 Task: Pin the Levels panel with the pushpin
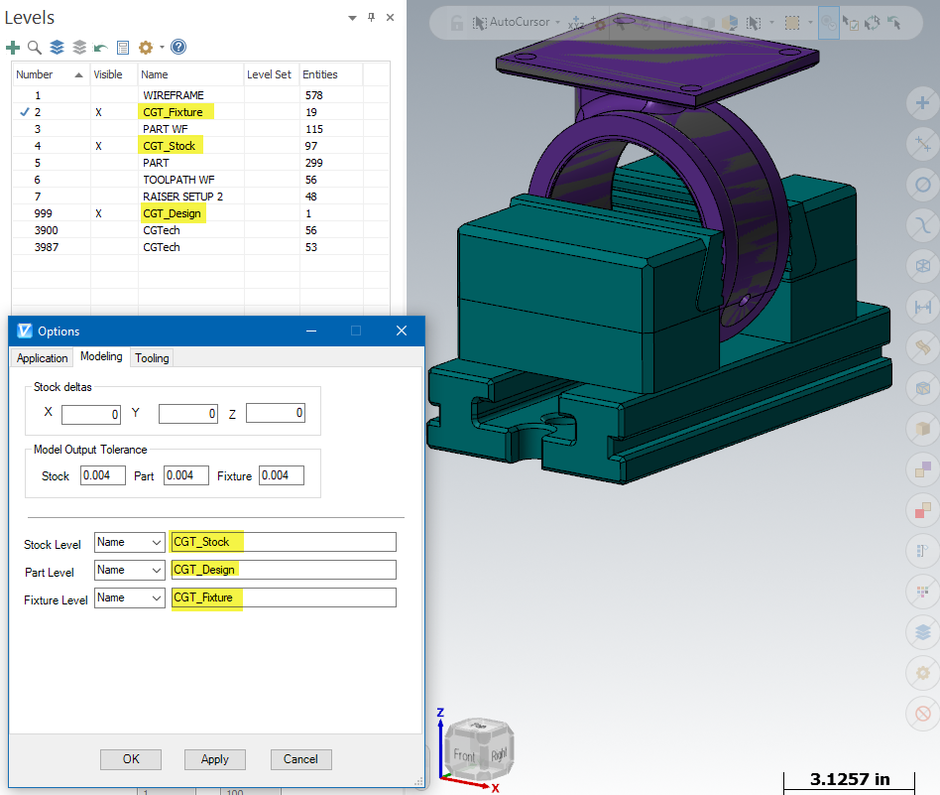(372, 18)
